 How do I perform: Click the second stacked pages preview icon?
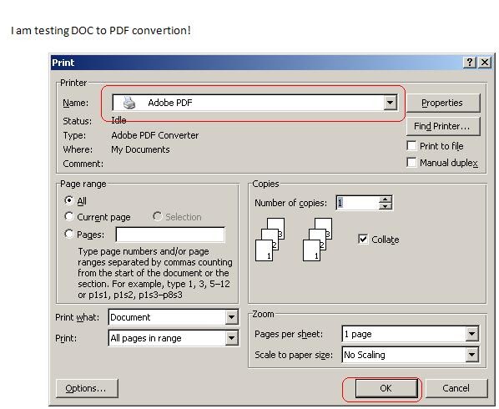tap(318, 240)
